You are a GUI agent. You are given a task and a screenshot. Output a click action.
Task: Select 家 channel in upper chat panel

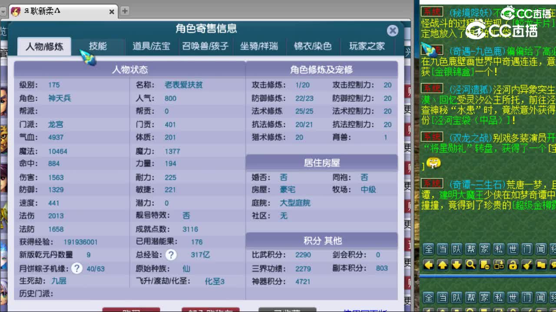coord(485,249)
